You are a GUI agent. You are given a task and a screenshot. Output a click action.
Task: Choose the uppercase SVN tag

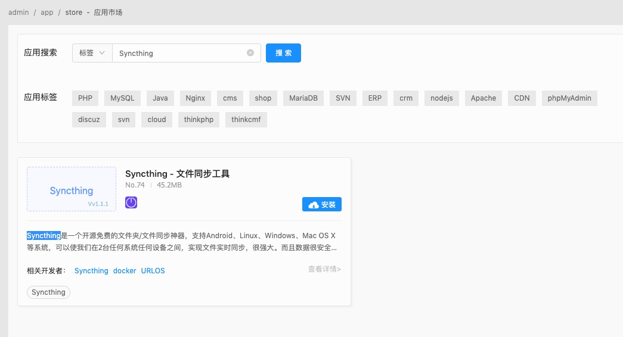[343, 98]
